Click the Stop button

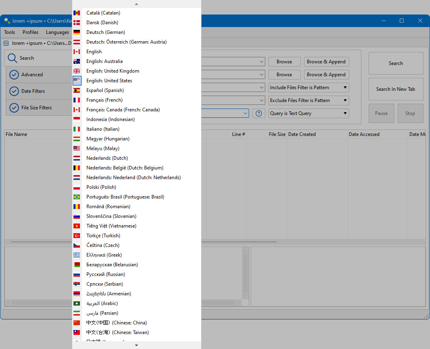pos(410,113)
